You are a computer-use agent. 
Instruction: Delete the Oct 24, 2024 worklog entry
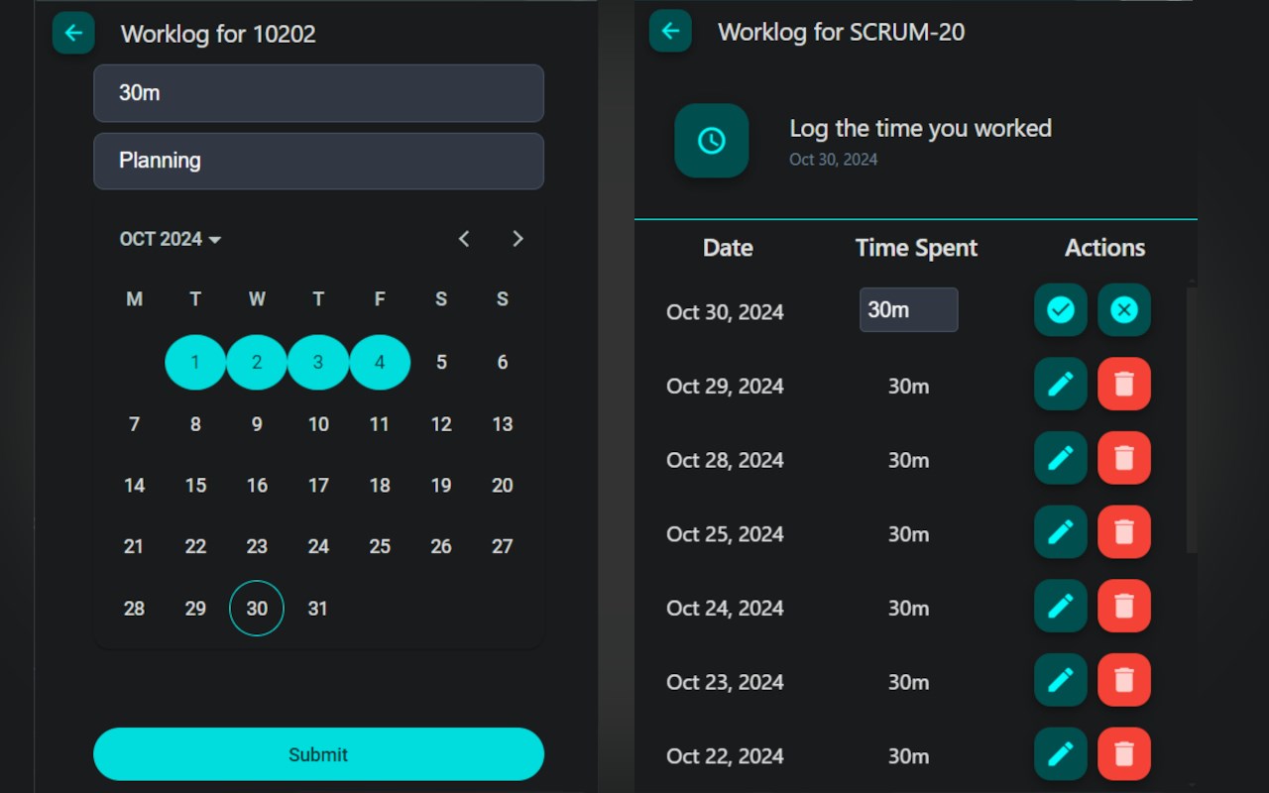pos(1123,607)
